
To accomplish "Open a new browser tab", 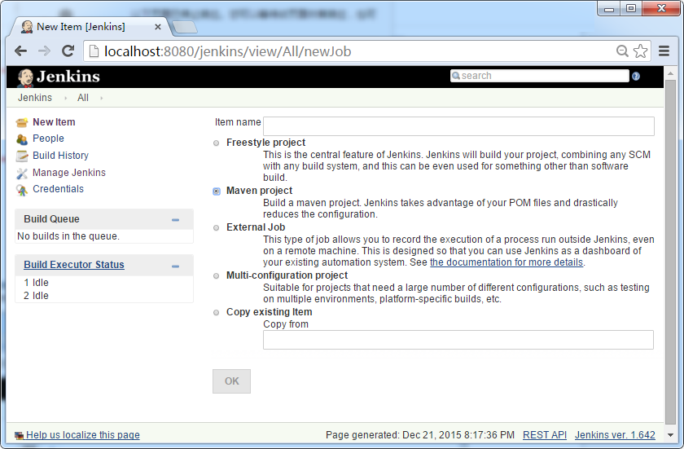I will tap(185, 28).
